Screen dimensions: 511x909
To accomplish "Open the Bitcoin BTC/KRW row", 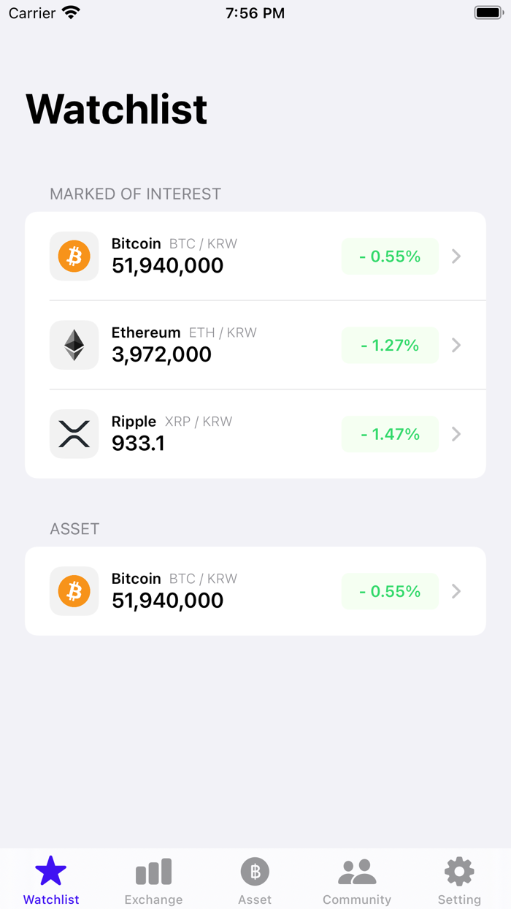I will 219,256.
